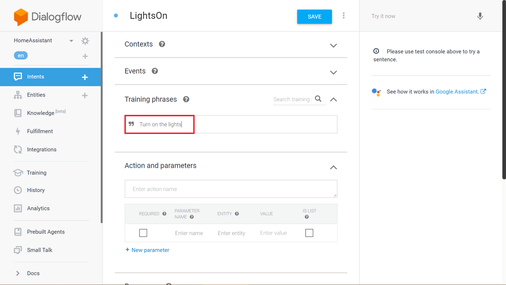
Task: Open help for Events section
Action: (x=155, y=71)
